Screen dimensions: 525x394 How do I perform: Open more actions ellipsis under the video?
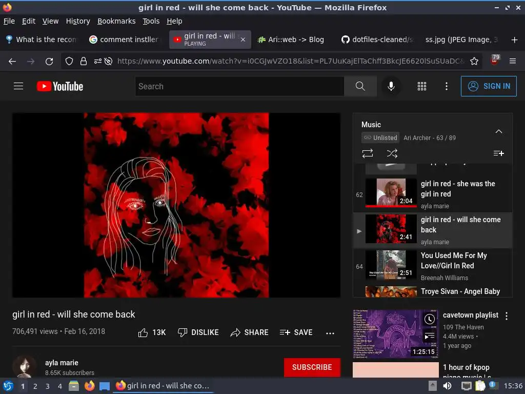[330, 333]
